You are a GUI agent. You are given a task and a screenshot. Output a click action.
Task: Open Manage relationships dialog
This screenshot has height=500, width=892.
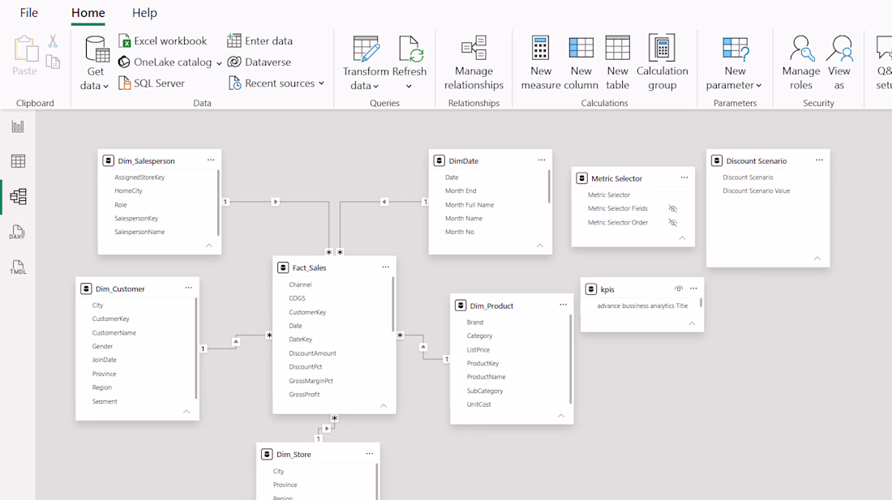(474, 62)
